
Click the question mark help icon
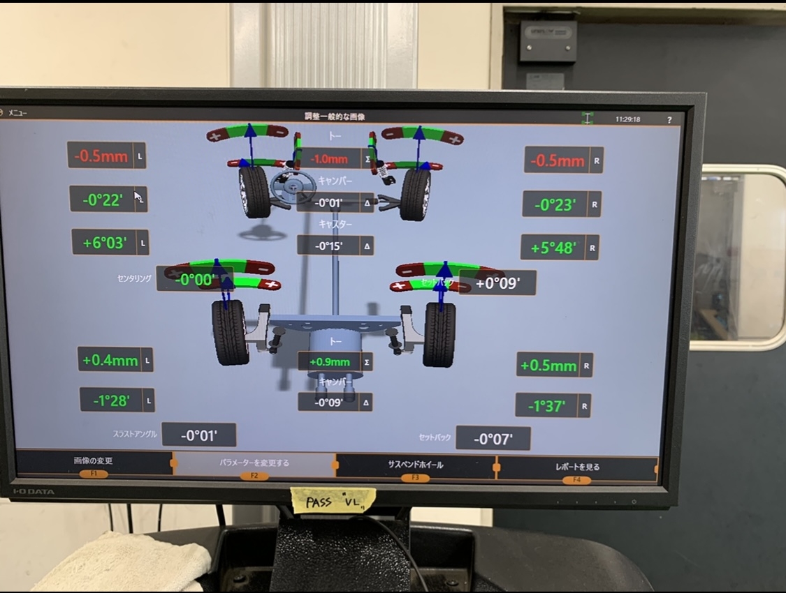click(x=669, y=120)
